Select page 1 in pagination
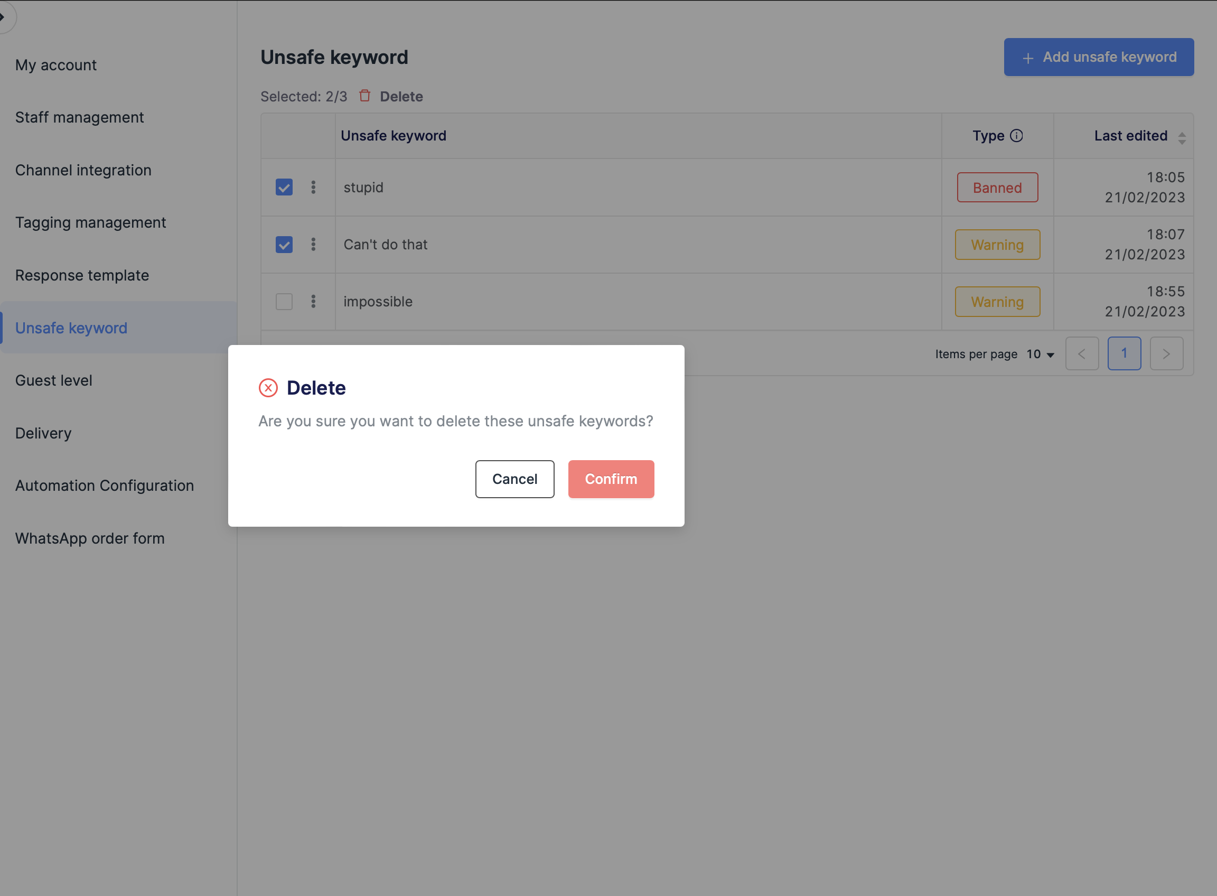Viewport: 1217px width, 896px height. coord(1124,353)
